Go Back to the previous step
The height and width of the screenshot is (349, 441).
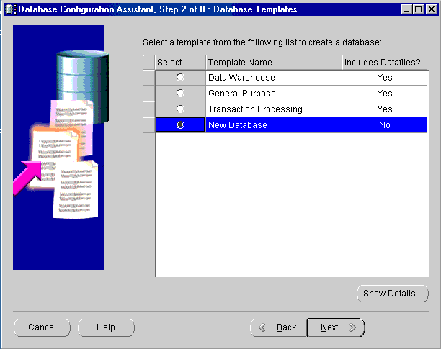(278, 327)
